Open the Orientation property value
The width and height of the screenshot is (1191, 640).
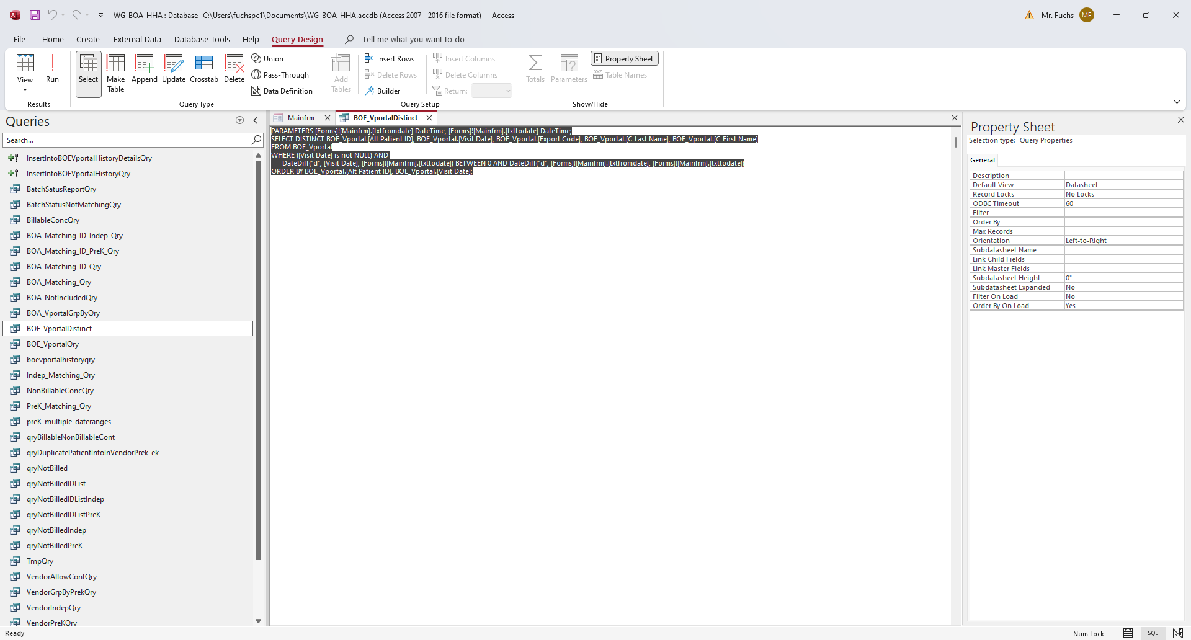[1123, 241]
